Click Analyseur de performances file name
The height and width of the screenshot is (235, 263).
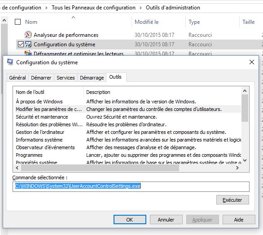coord(66,35)
